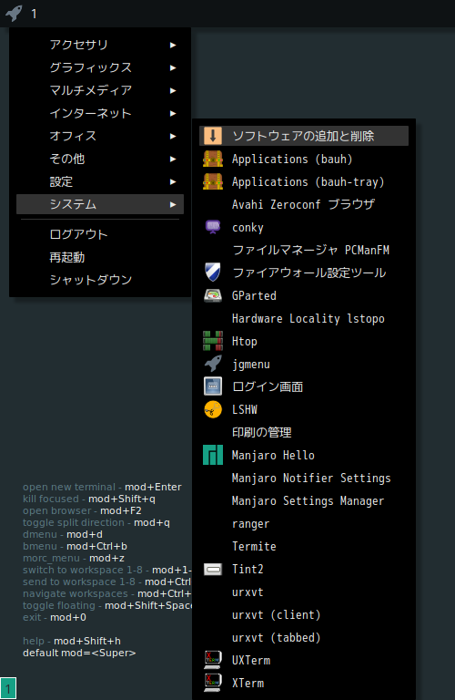Click the UXTerm terminal icon
The height and width of the screenshot is (700, 455).
[x=213, y=660]
